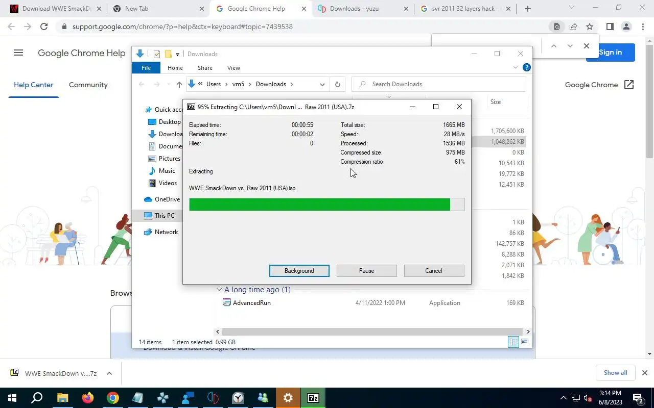Open the Chrome profile avatar icon
Image resolution: width=654 pixels, height=408 pixels.
click(626, 27)
